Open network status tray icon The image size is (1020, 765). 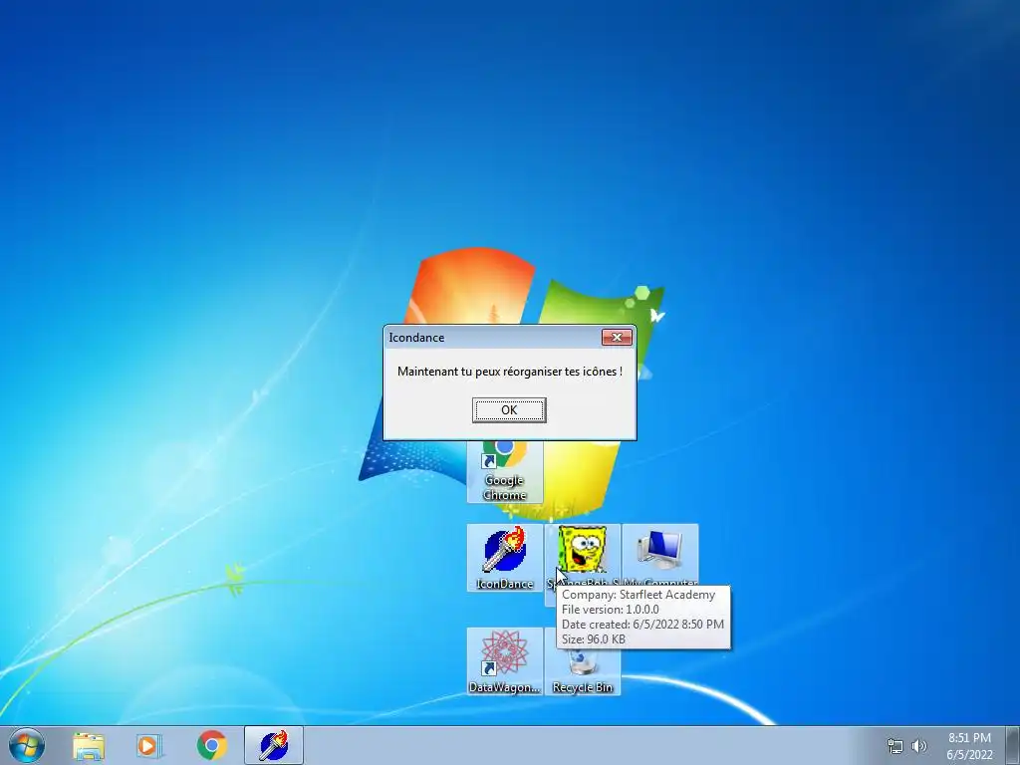tap(895, 746)
